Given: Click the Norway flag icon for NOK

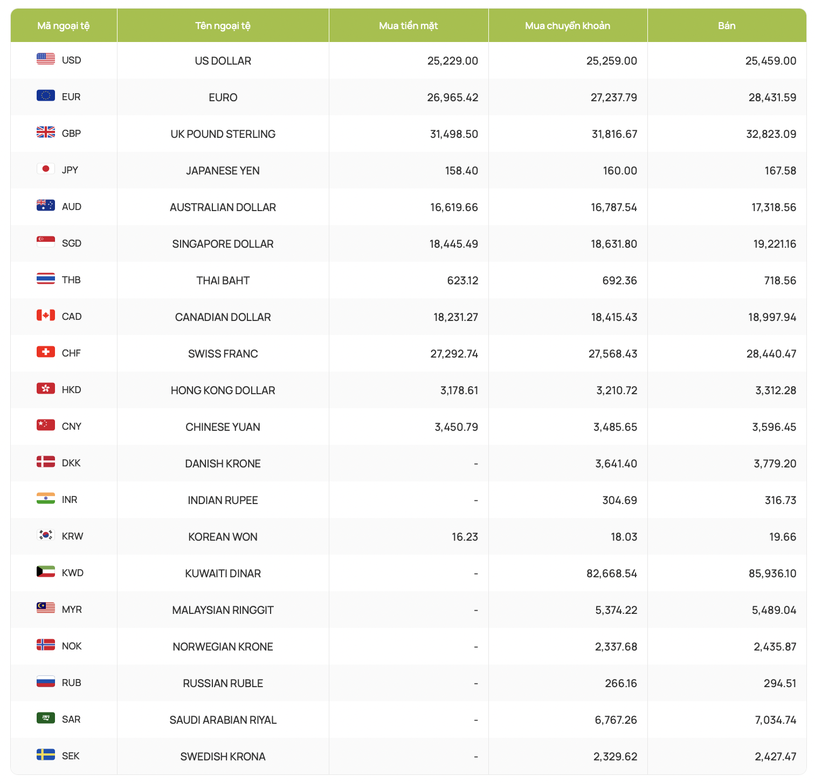Looking at the screenshot, I should point(46,645).
